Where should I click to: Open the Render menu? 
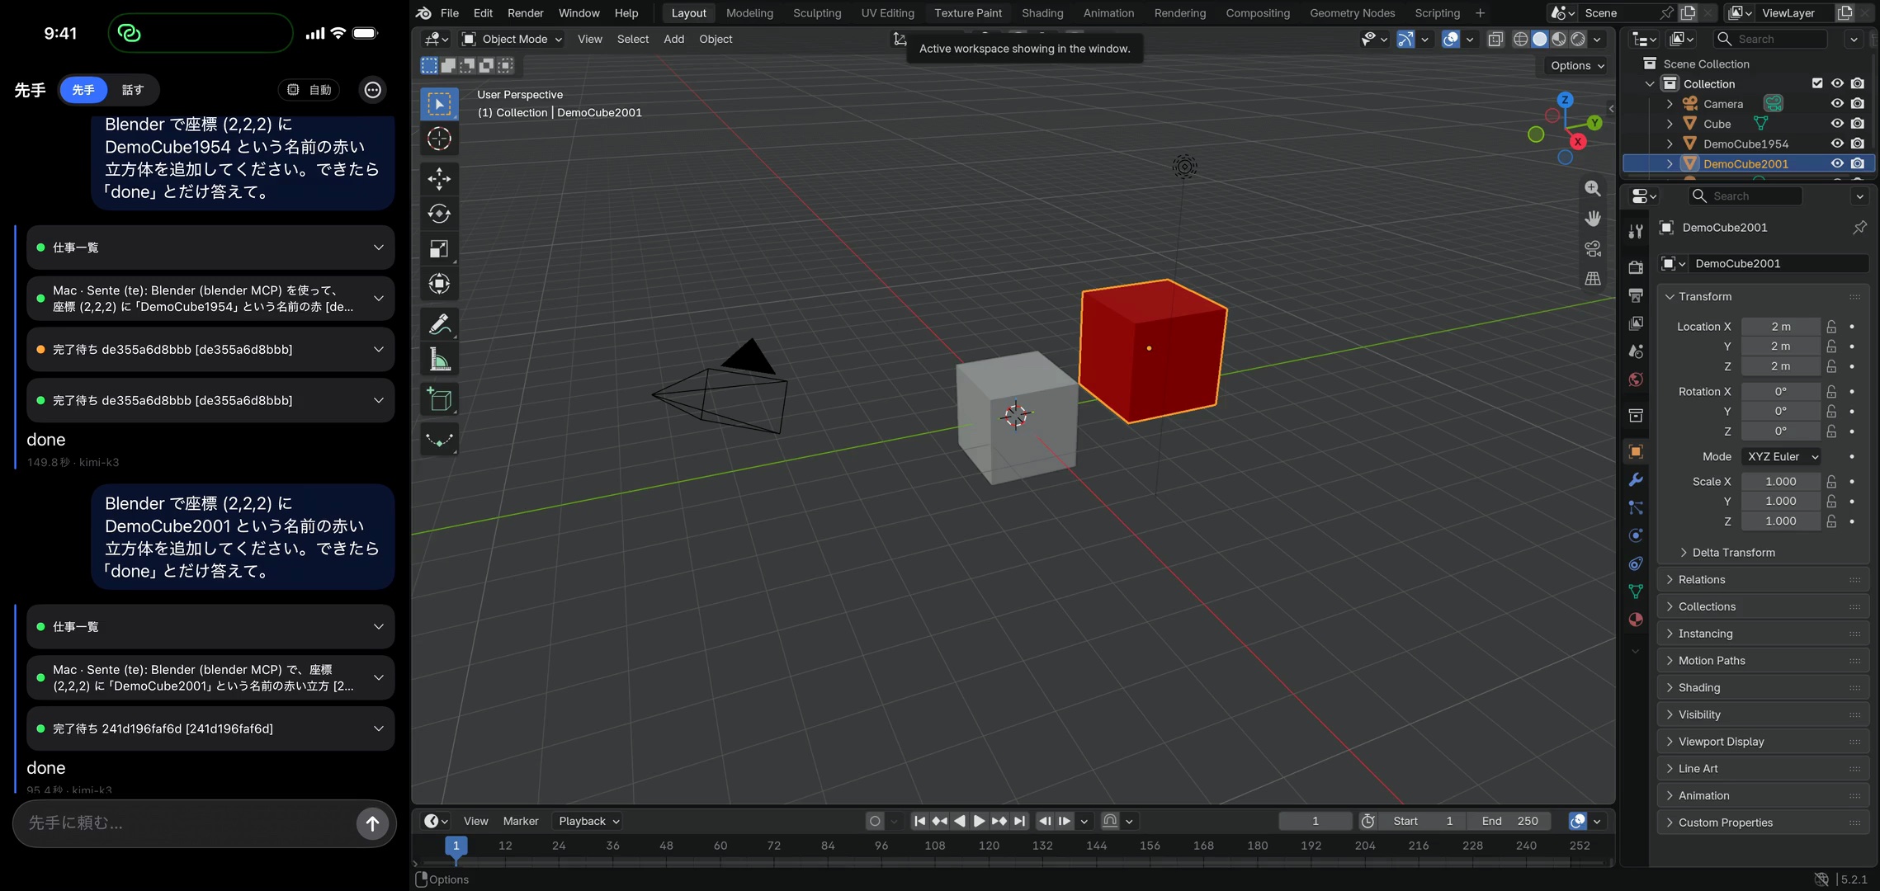pos(525,13)
